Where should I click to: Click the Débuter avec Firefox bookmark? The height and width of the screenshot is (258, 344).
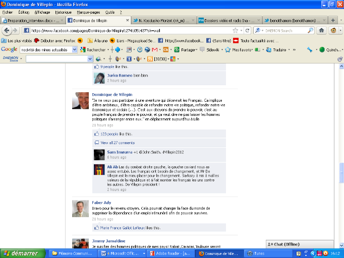[x=55, y=41]
